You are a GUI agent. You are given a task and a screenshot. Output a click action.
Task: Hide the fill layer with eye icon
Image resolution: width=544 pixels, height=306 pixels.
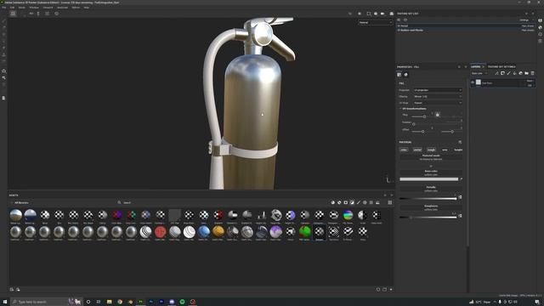[x=473, y=82]
